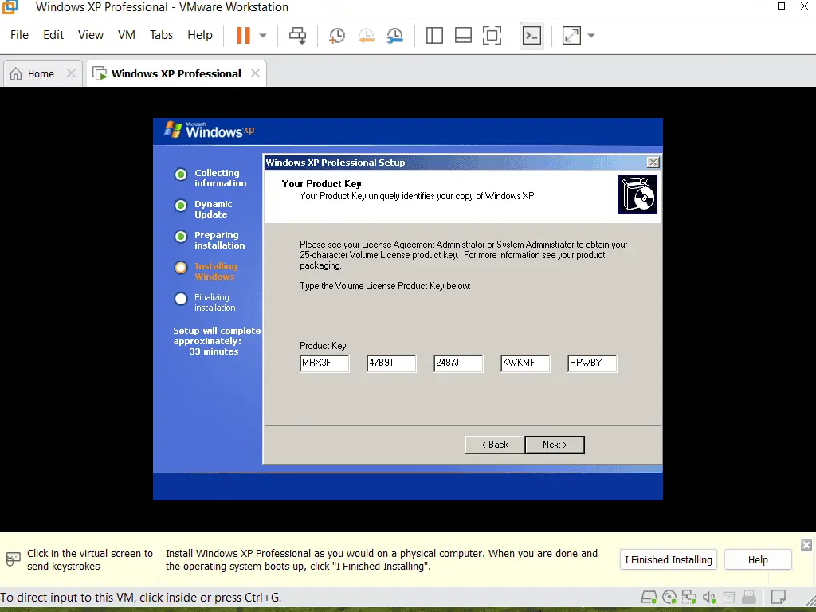Click the fifth product key field RPWBY
This screenshot has width=816, height=612.
click(x=592, y=363)
